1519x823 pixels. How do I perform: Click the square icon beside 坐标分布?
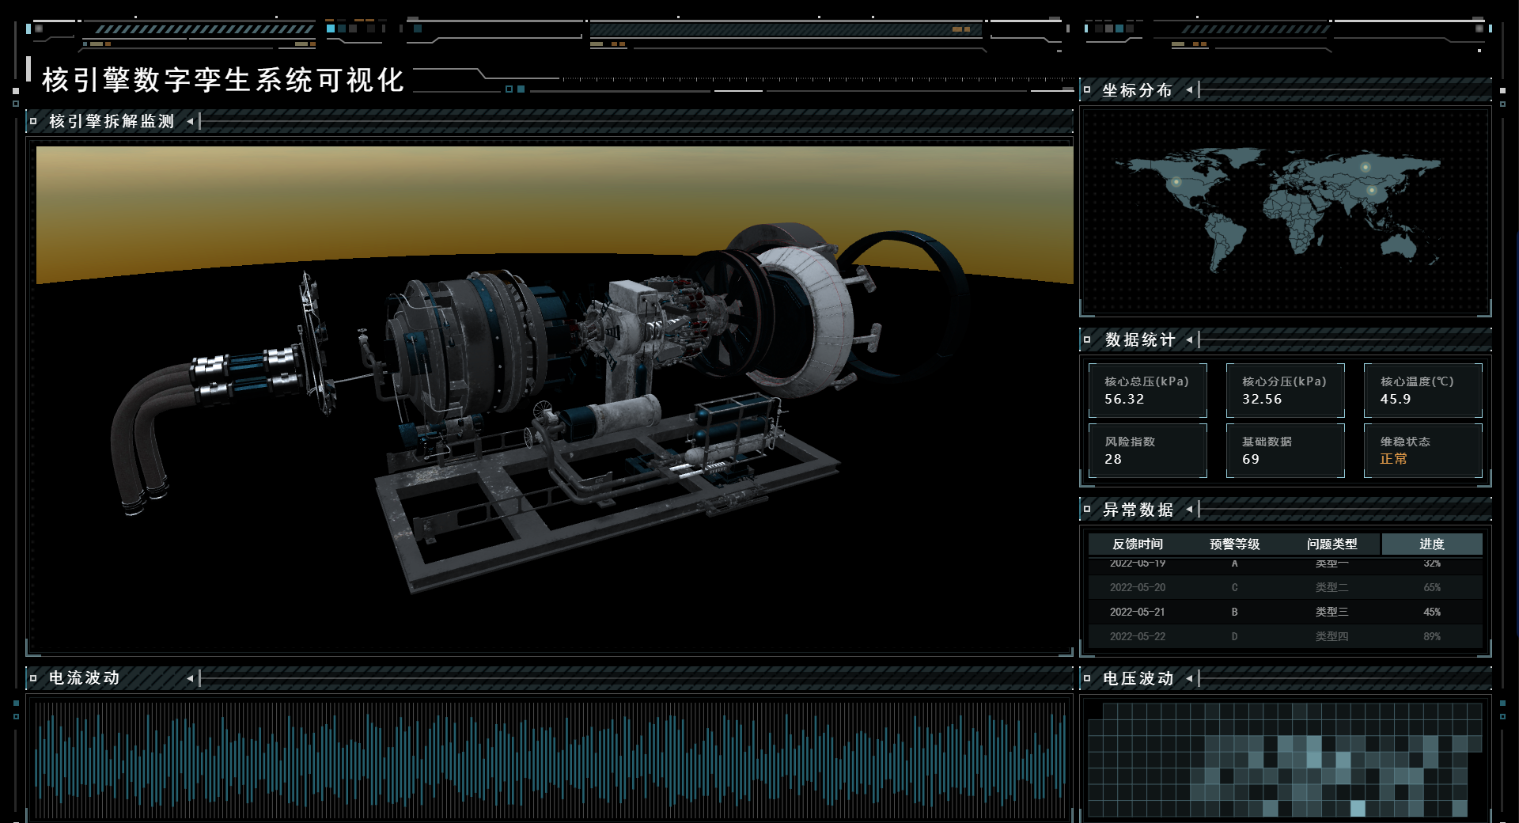click(1087, 90)
